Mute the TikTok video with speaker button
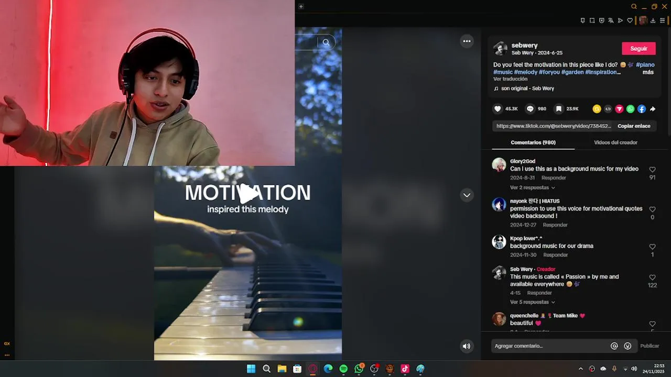The width and height of the screenshot is (671, 377). click(467, 346)
